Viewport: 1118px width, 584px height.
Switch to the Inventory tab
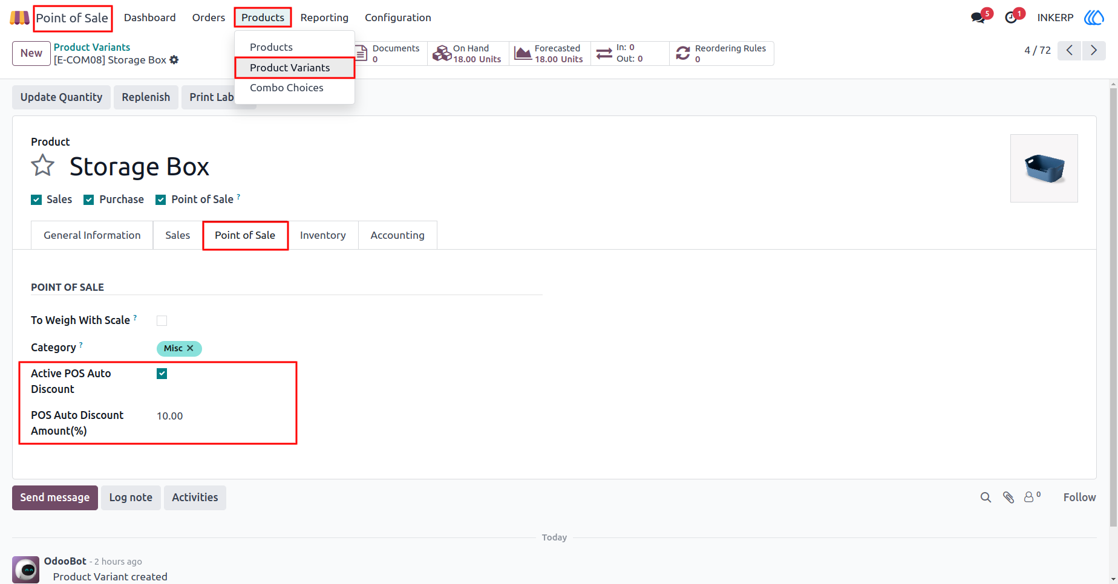pos(323,235)
